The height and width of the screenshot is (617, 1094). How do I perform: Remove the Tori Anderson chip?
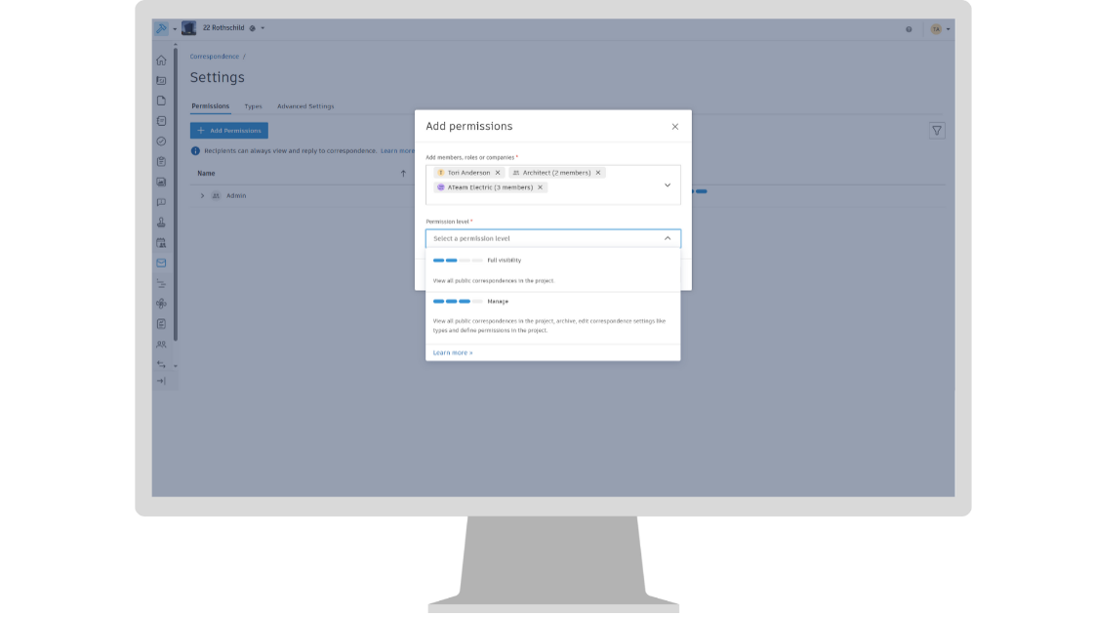coord(498,173)
